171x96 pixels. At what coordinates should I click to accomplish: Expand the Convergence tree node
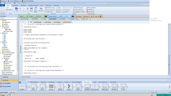pos(1,51)
